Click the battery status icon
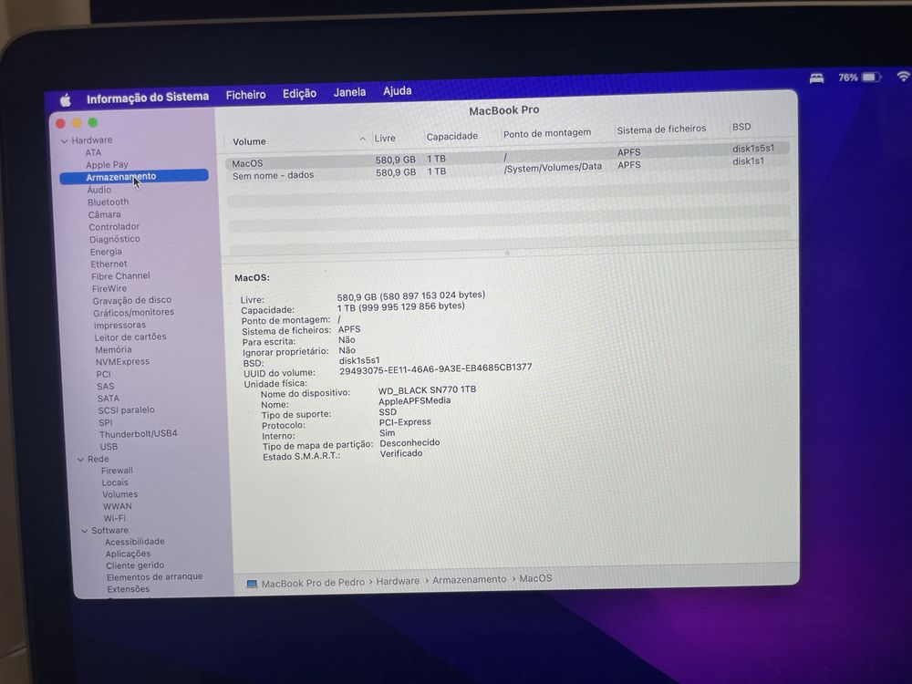Viewport: 912px width, 684px height. [x=872, y=78]
